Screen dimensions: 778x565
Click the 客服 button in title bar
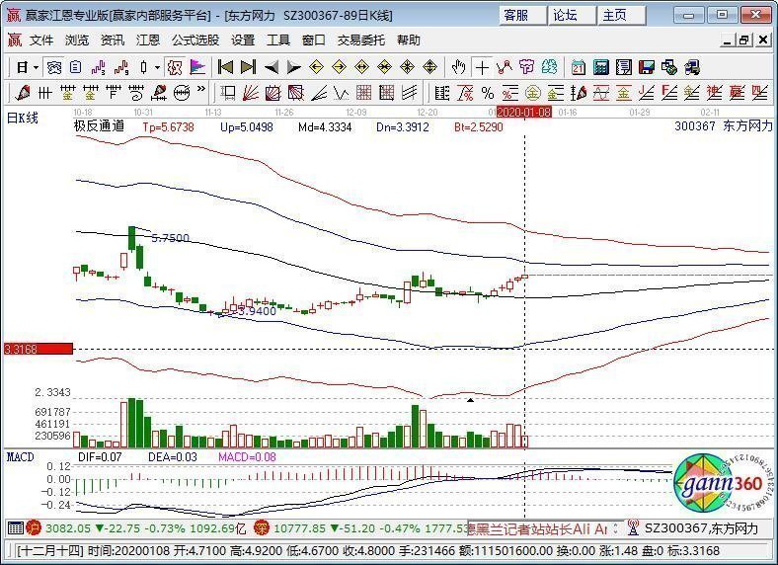[x=522, y=16]
